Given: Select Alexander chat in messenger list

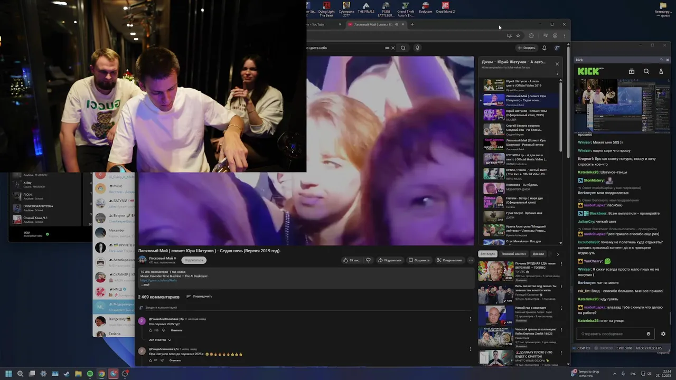Looking at the screenshot, I should click(114, 232).
